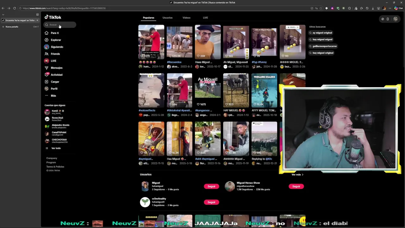Open Actividad notifications

pos(57,75)
